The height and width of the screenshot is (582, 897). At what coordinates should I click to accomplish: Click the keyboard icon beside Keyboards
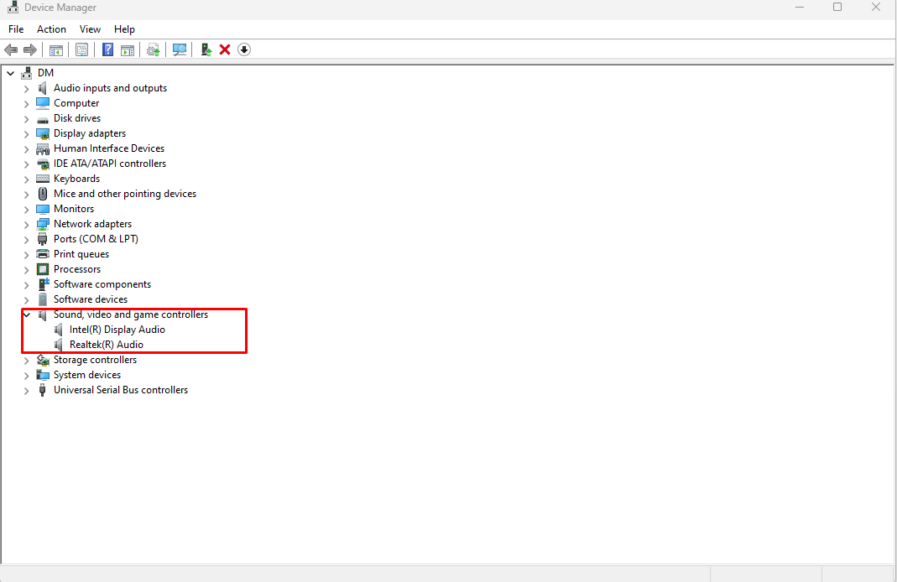tap(42, 179)
